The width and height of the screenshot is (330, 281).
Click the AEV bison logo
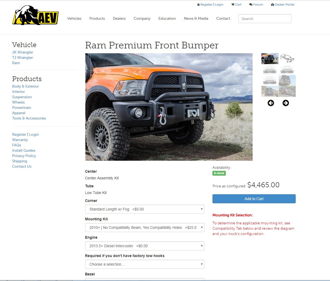[35, 15]
